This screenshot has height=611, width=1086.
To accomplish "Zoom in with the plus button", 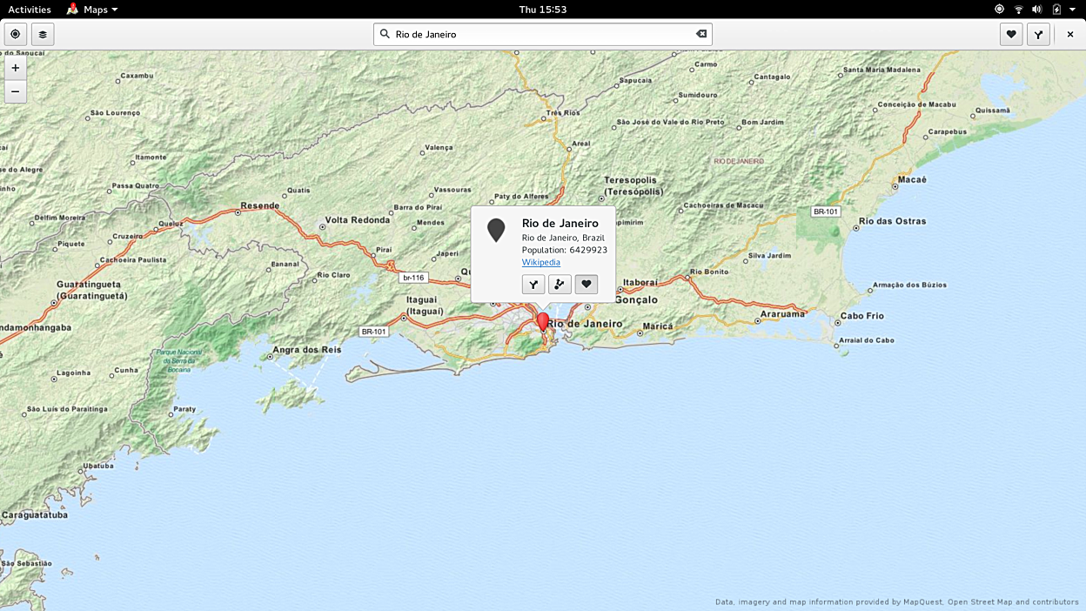I will pyautogui.click(x=16, y=68).
